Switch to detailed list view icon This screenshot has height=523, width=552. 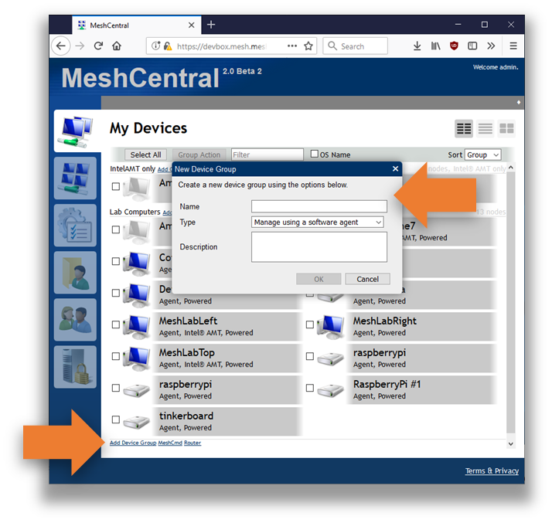pos(485,129)
